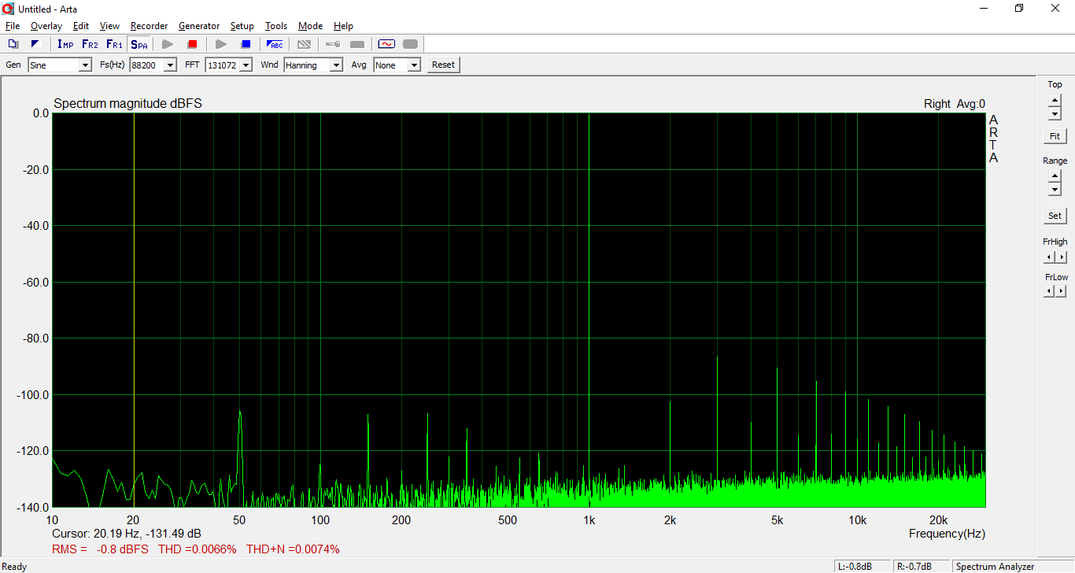Viewport: 1075px width, 573px height.
Task: Click the grey rectangle toolbar icon
Action: 357,44
